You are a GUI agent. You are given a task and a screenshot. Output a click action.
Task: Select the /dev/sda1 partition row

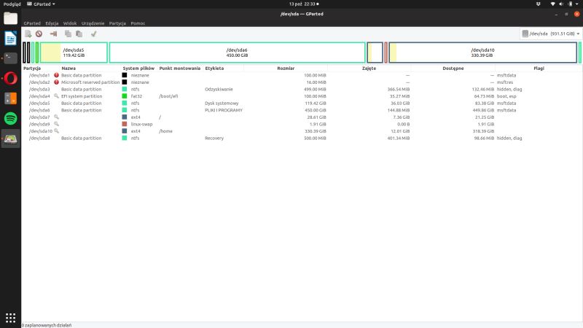[302, 75]
